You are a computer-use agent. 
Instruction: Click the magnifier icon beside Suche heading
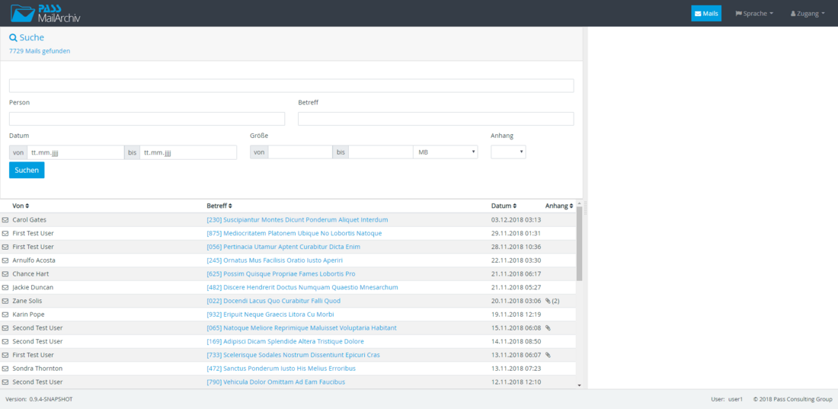[13, 37]
